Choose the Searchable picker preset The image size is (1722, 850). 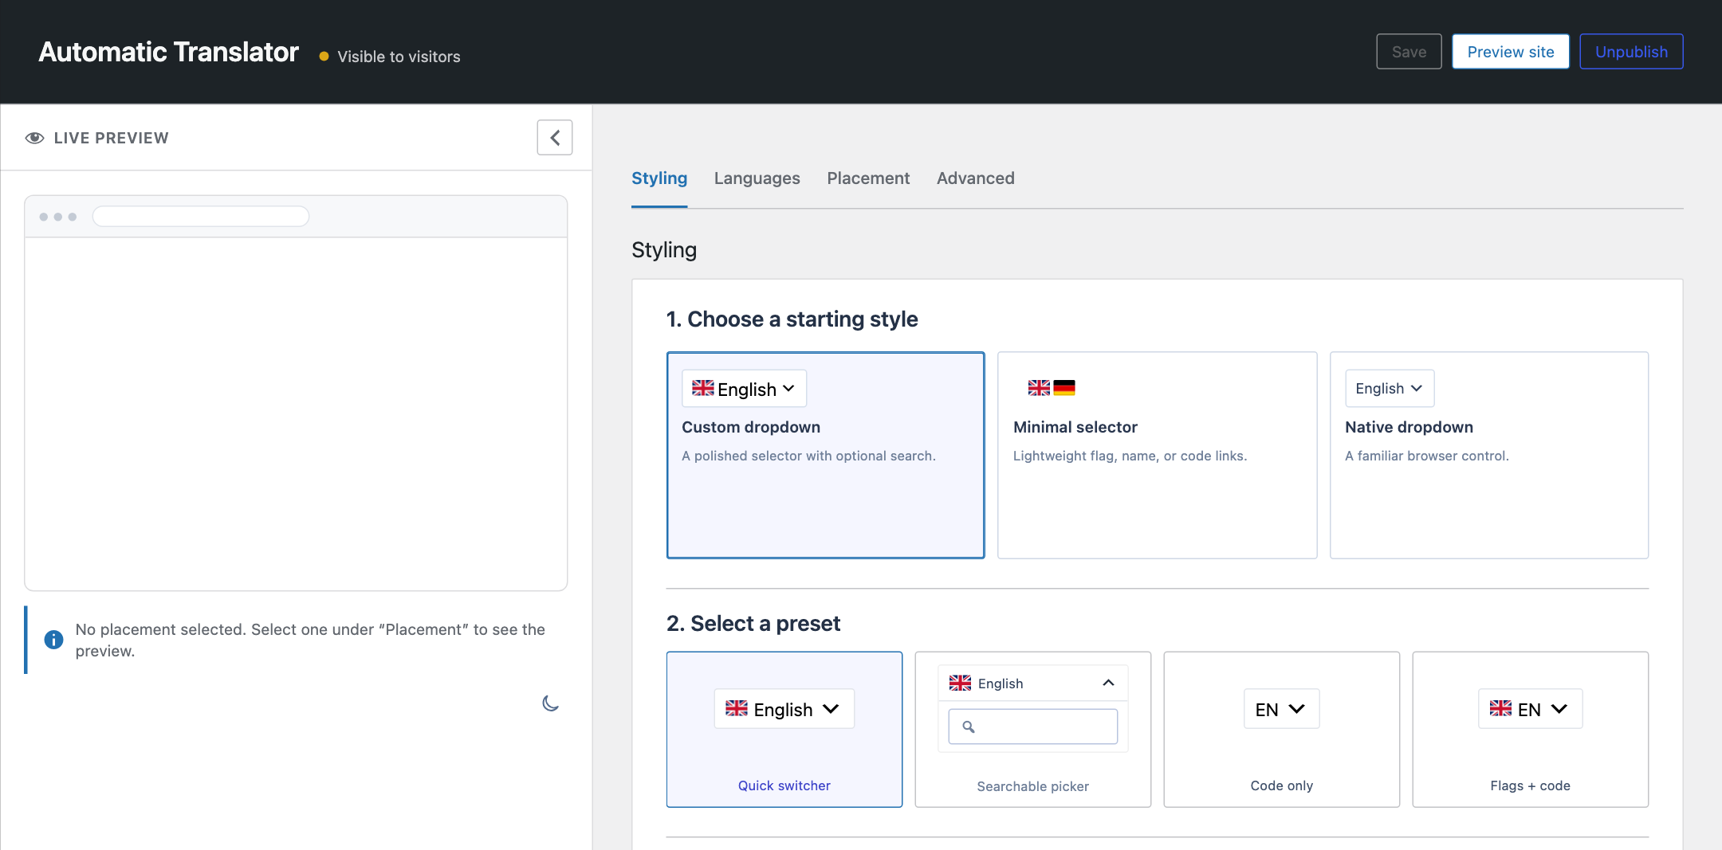[x=1033, y=729]
